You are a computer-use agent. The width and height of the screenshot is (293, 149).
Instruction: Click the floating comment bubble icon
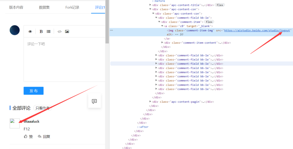pos(94,101)
